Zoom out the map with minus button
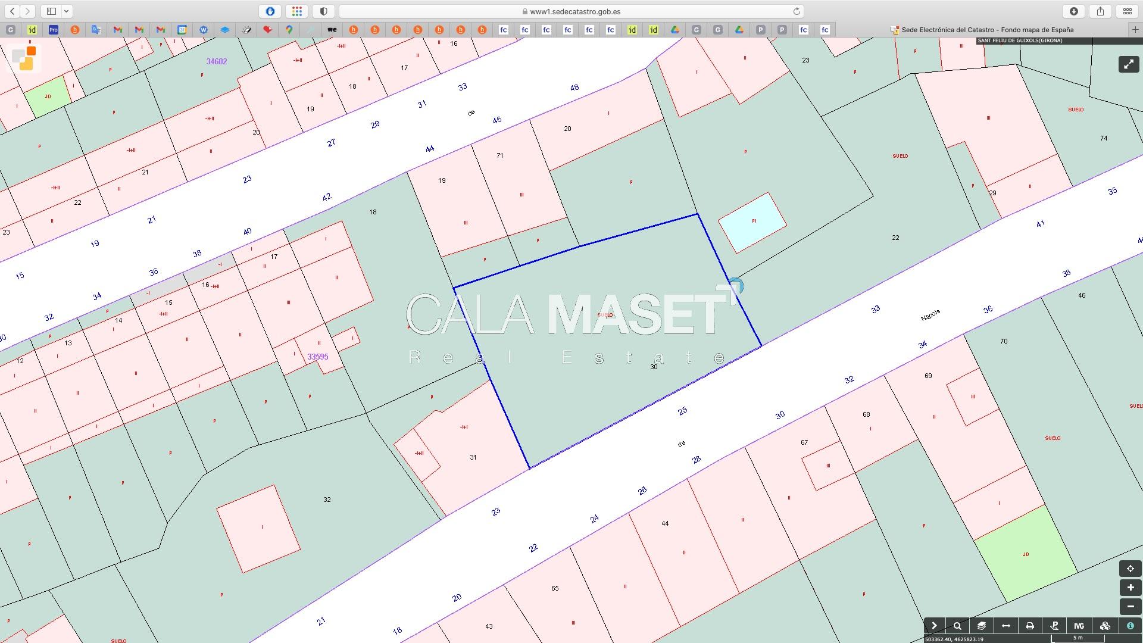The width and height of the screenshot is (1143, 643). tap(1130, 607)
